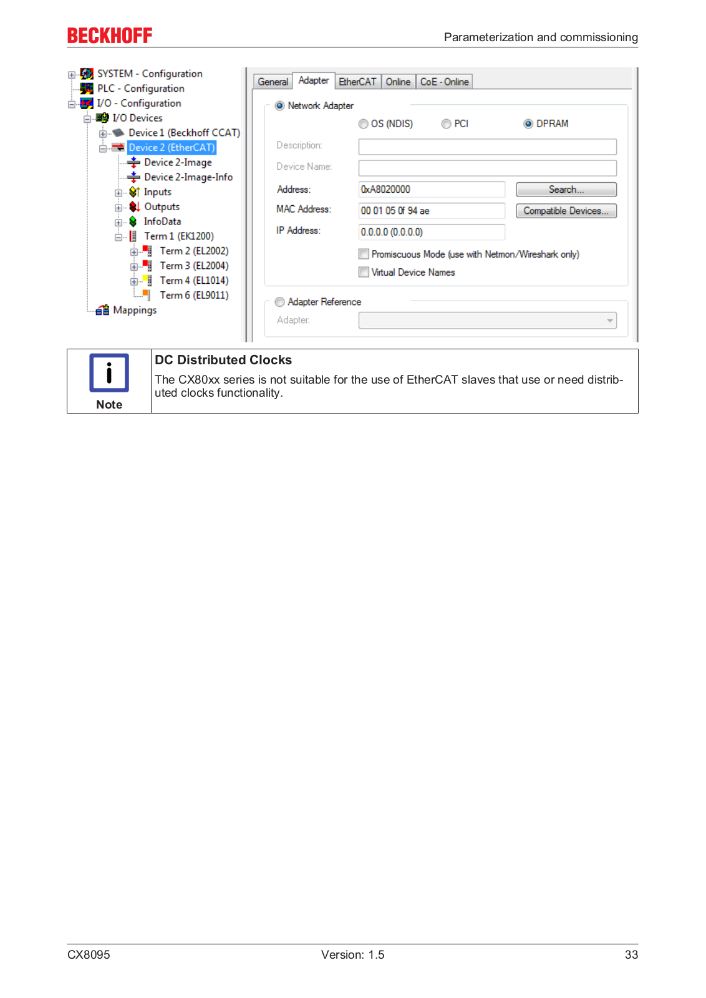Switch to the Adapter tab

(x=314, y=80)
